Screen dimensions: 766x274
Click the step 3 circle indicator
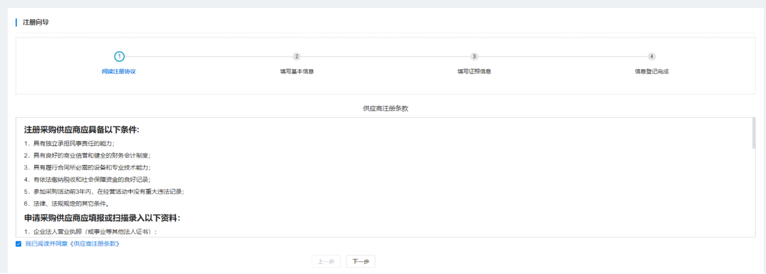coord(474,56)
